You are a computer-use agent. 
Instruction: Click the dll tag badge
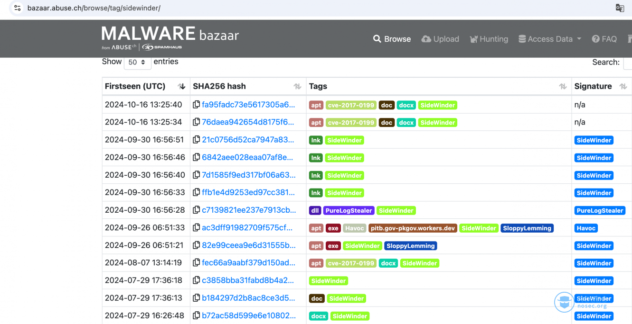(x=315, y=210)
